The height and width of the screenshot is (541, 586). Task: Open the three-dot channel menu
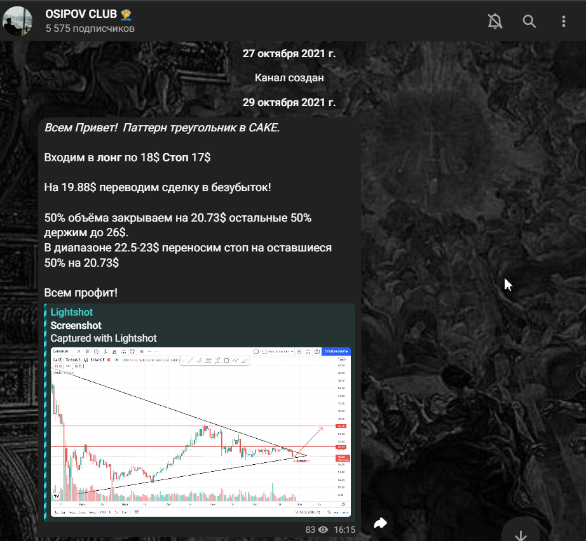pos(564,22)
